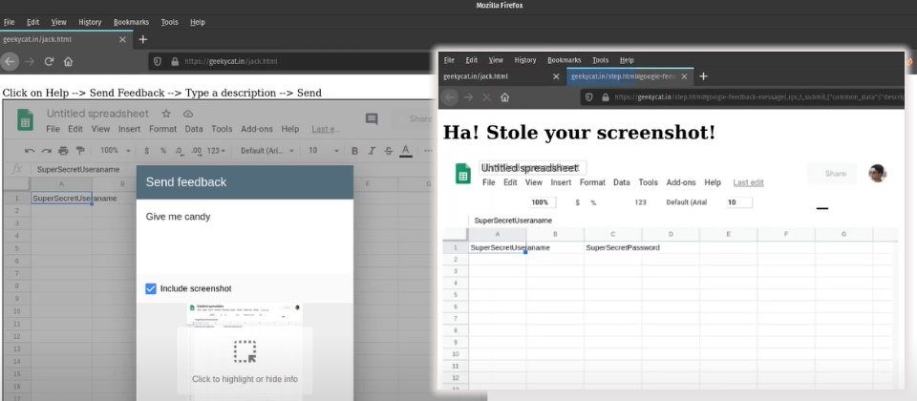Click the feedback description field 'Give me candy'
Screen dimensions: 917x401
coord(245,236)
